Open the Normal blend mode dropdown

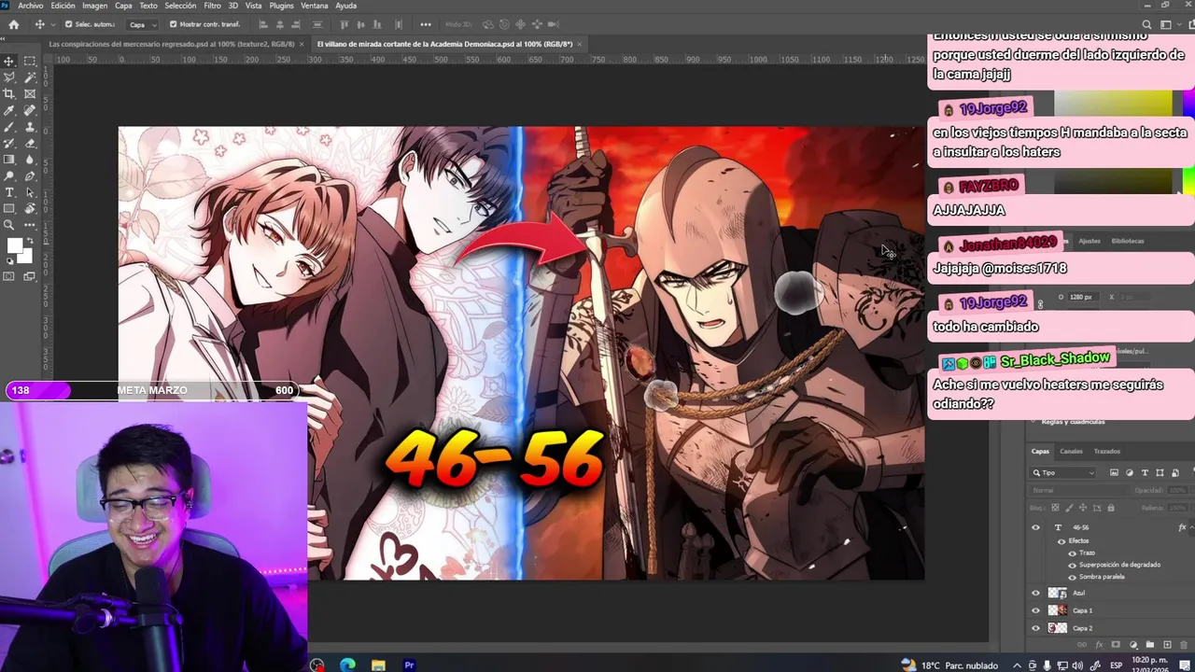point(1080,491)
